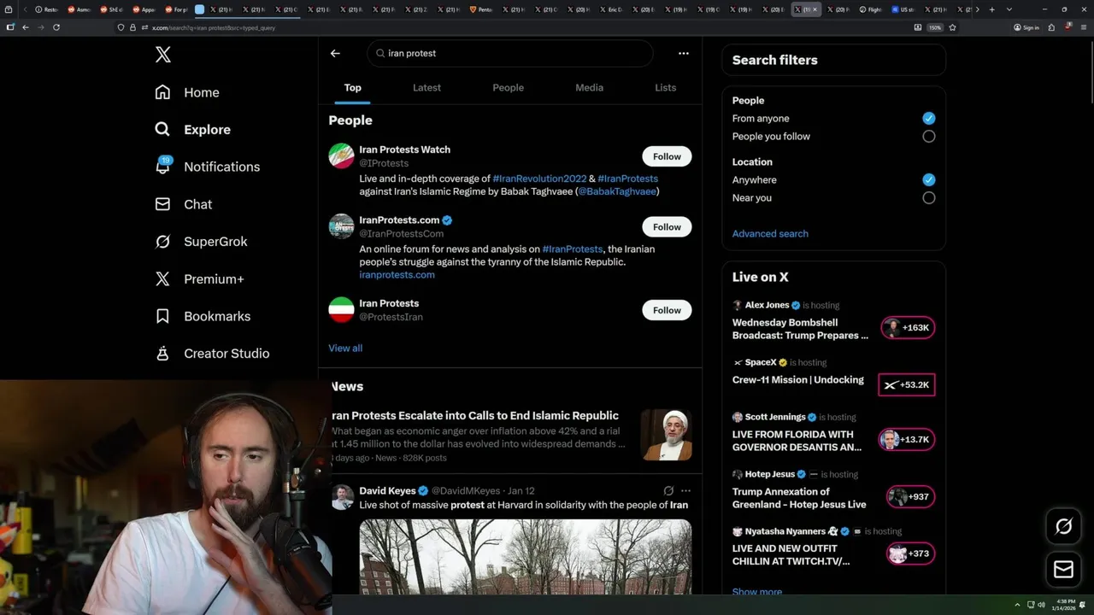Open browser extensions puzzle icon

[1051, 27]
